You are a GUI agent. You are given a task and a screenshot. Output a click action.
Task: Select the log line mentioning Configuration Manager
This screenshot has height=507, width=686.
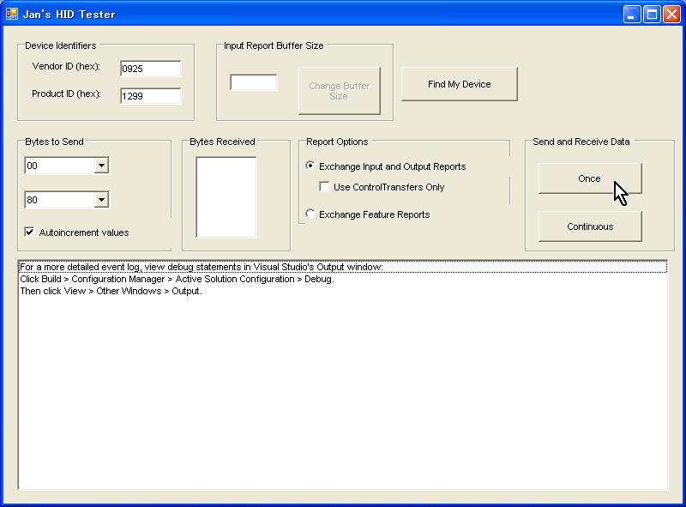point(178,279)
